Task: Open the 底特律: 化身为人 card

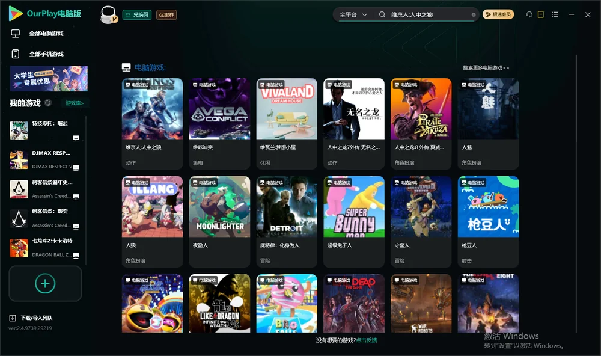Action: click(x=287, y=221)
